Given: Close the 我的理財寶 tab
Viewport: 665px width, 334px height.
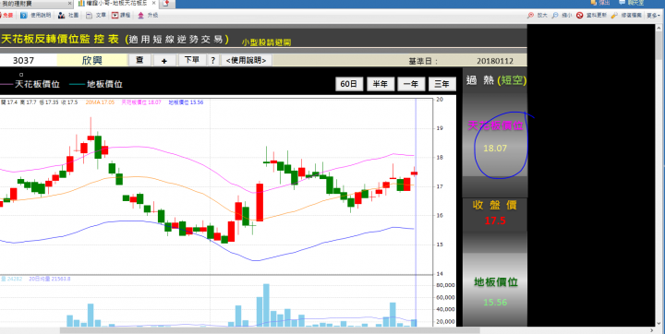Looking at the screenshot, I should [x=69, y=3].
